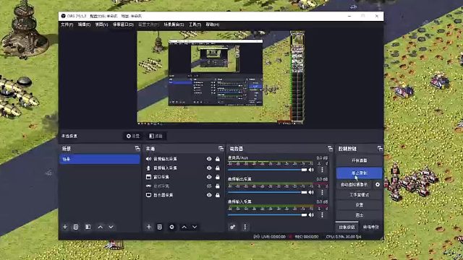Switch to the 转场特效 tab

371,227
